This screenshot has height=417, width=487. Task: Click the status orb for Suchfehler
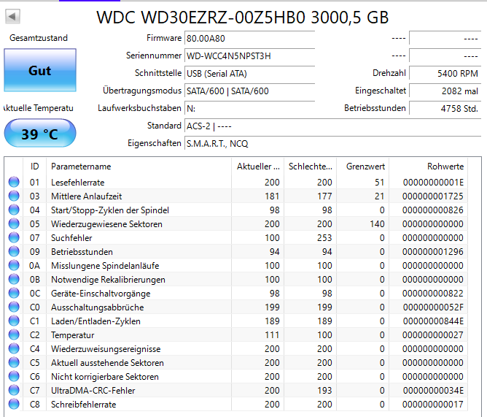[x=14, y=237]
